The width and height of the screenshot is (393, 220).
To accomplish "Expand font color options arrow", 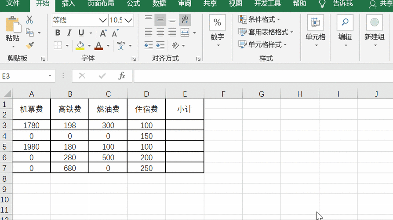I will [108, 46].
